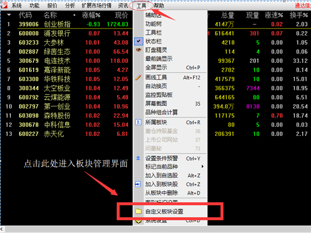Click the arrow icon beside 加入到板块股
This screenshot has width=311, height=233.
pyautogui.click(x=138, y=184)
